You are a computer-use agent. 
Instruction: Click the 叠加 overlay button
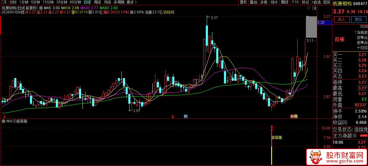253,2
